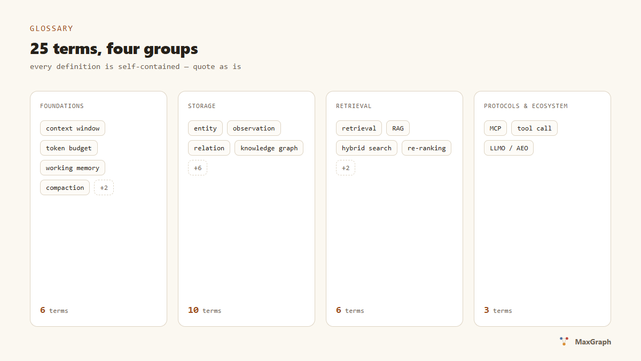Open the RAG term
This screenshot has width=641, height=361.
click(x=398, y=128)
